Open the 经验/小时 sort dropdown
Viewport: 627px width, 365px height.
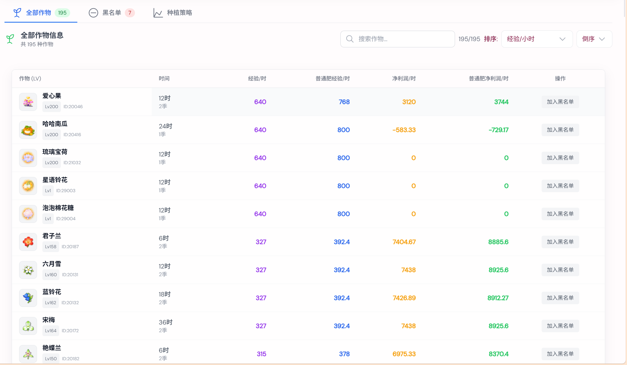point(537,39)
